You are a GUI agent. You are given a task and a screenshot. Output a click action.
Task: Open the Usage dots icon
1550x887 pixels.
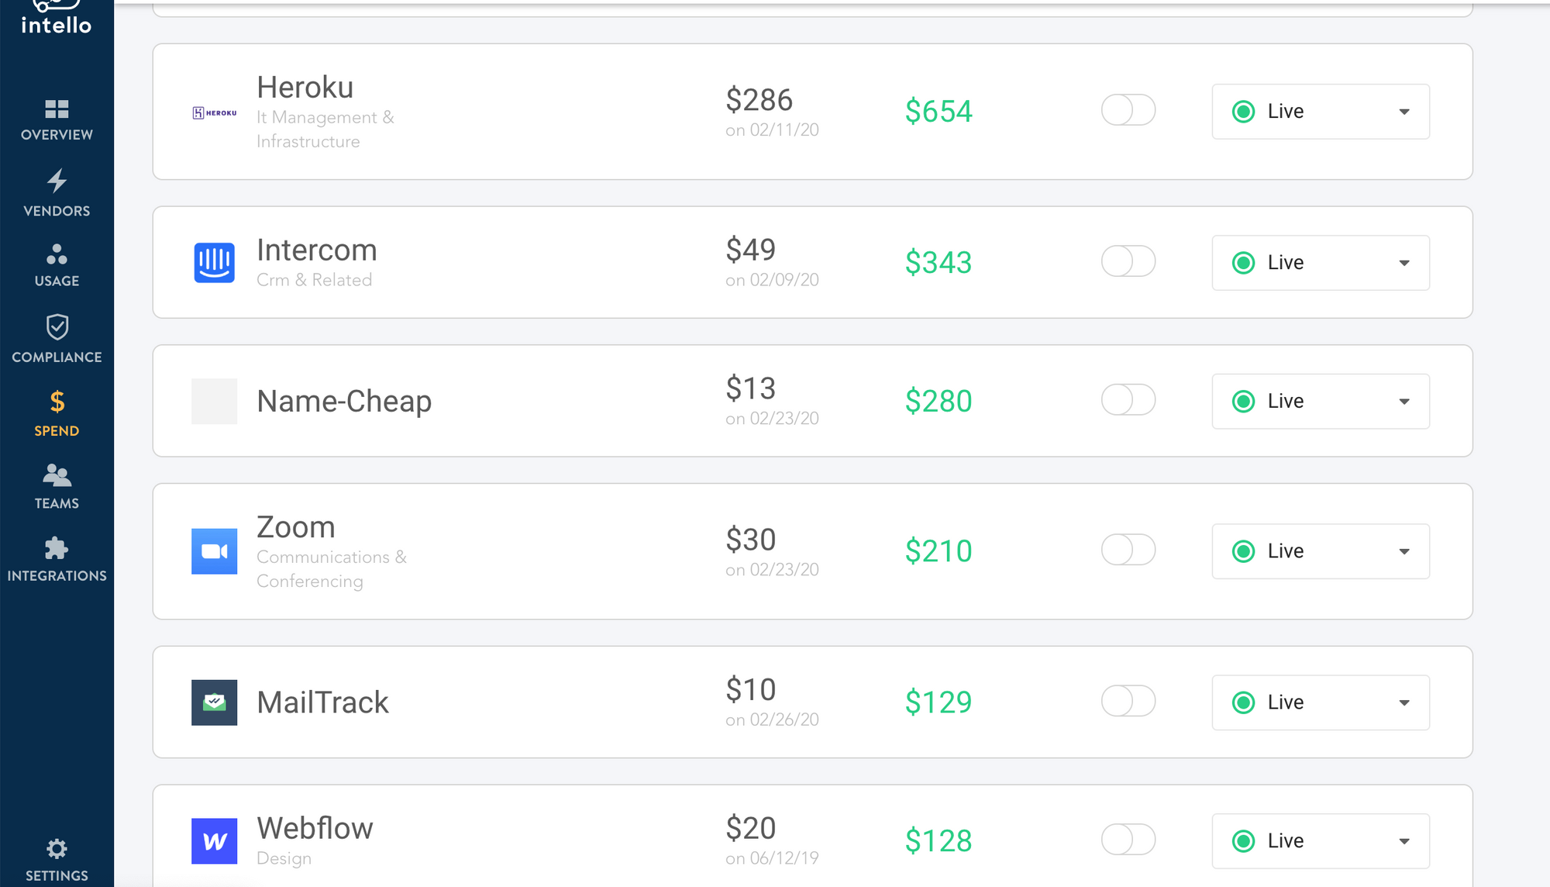coord(57,254)
